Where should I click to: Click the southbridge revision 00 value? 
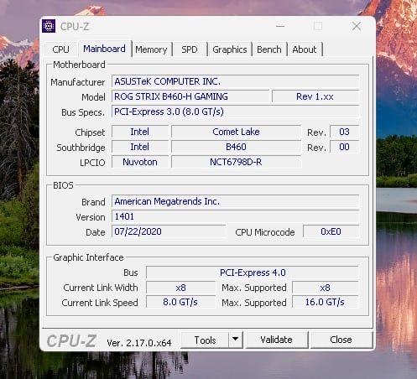[344, 147]
